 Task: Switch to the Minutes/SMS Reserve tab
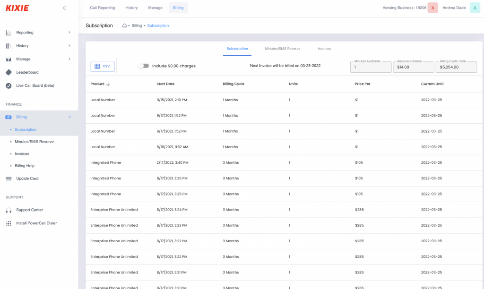tap(282, 49)
